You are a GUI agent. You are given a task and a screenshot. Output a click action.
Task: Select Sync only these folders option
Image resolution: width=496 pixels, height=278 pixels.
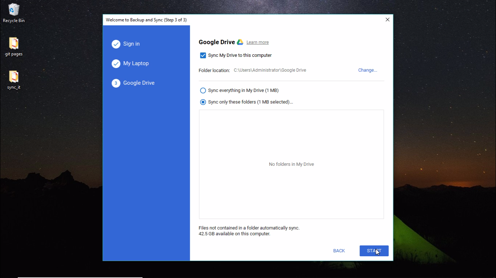click(x=203, y=102)
